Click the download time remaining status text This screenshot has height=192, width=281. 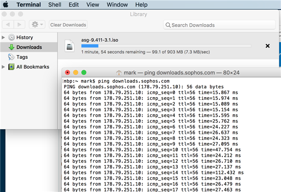tap(145, 52)
